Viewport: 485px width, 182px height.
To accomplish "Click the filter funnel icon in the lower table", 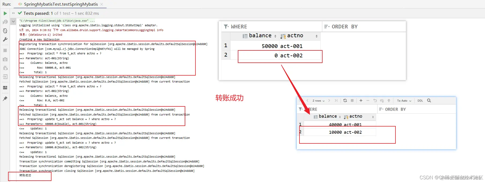I will (x=301, y=109).
